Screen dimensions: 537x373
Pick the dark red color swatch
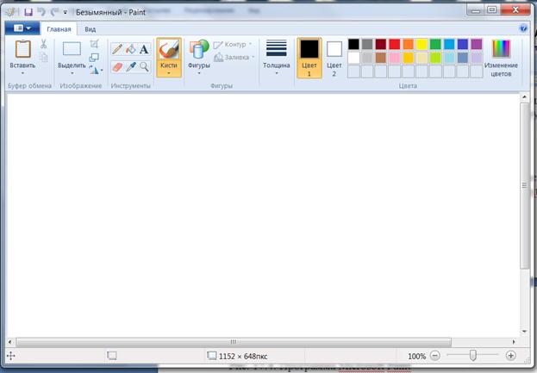(x=381, y=44)
